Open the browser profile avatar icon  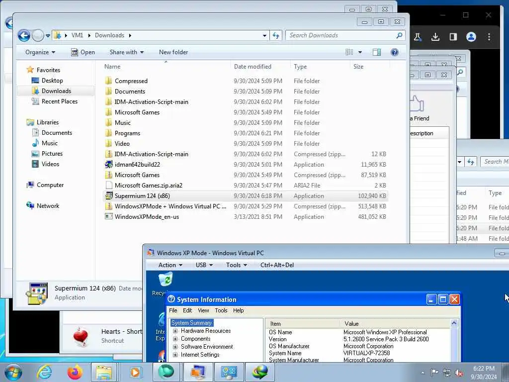pos(471,37)
